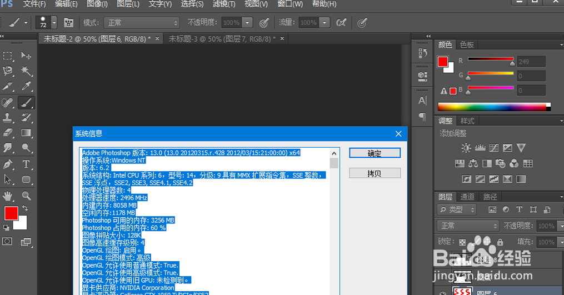Screen dimensions: 564x295
Task: Open the Help menu
Action: click(324, 4)
